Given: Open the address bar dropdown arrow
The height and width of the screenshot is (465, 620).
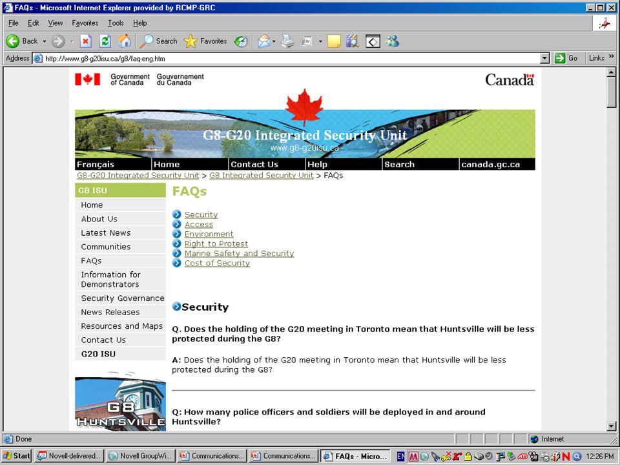Looking at the screenshot, I should (545, 59).
